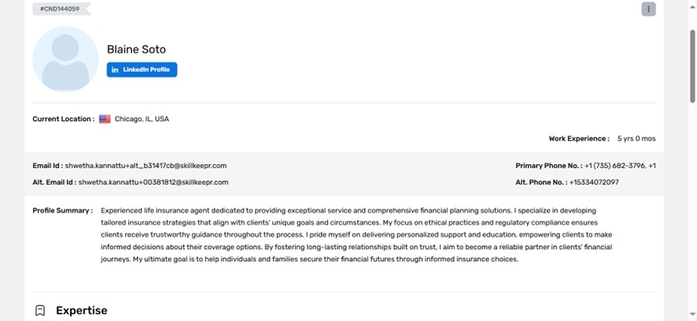This screenshot has height=321, width=697.
Task: Click the scrollbar down arrow
Action: (692, 316)
